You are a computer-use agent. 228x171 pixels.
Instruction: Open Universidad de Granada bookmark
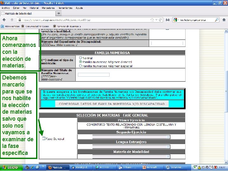coord(35,26)
